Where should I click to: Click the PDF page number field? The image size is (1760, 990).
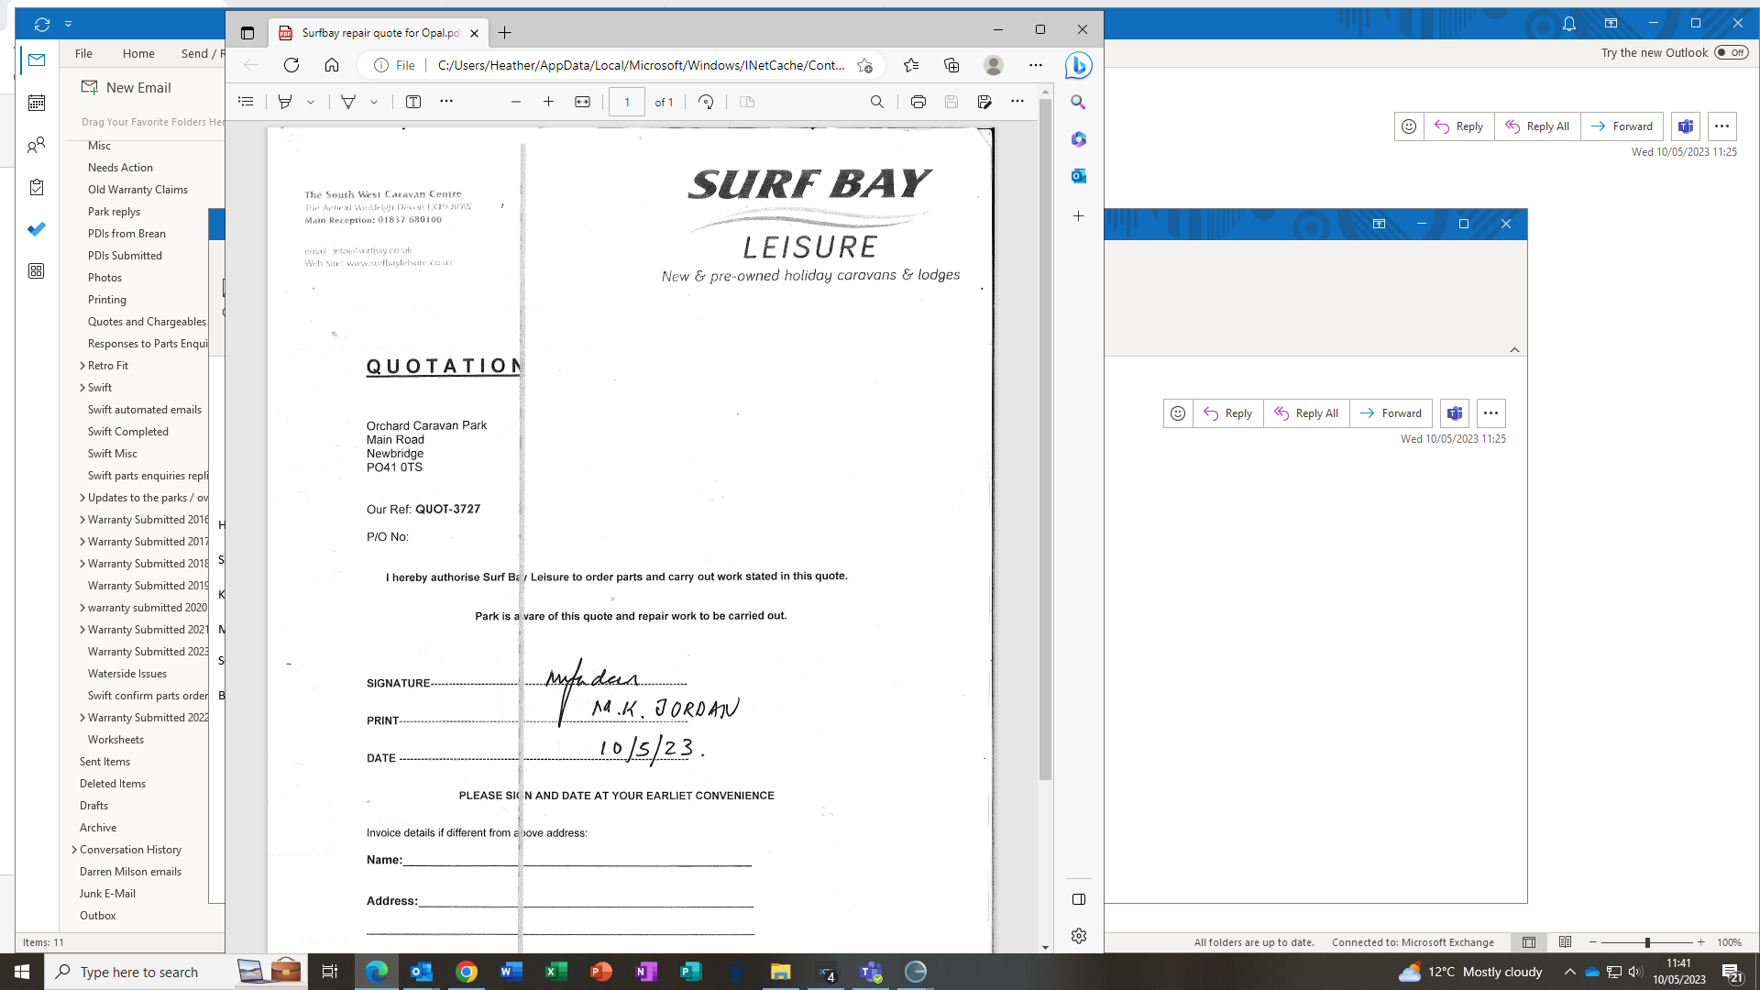[627, 102]
